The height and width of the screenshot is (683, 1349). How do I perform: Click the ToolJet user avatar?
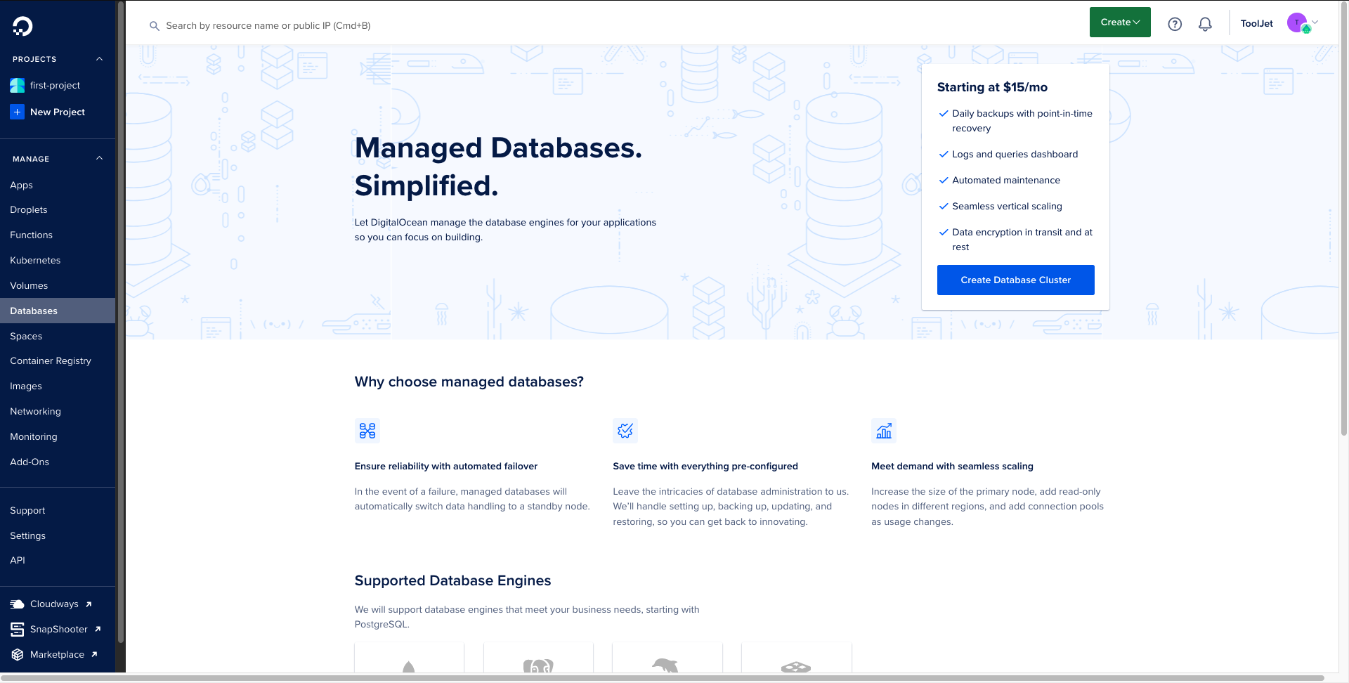(1297, 23)
